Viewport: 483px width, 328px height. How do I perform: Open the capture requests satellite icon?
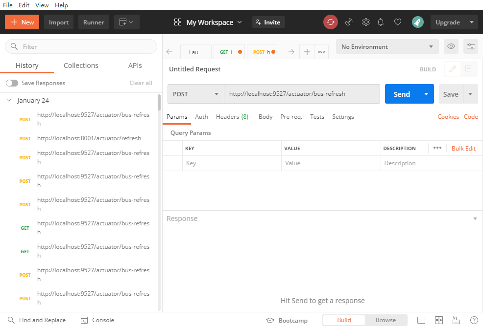349,22
